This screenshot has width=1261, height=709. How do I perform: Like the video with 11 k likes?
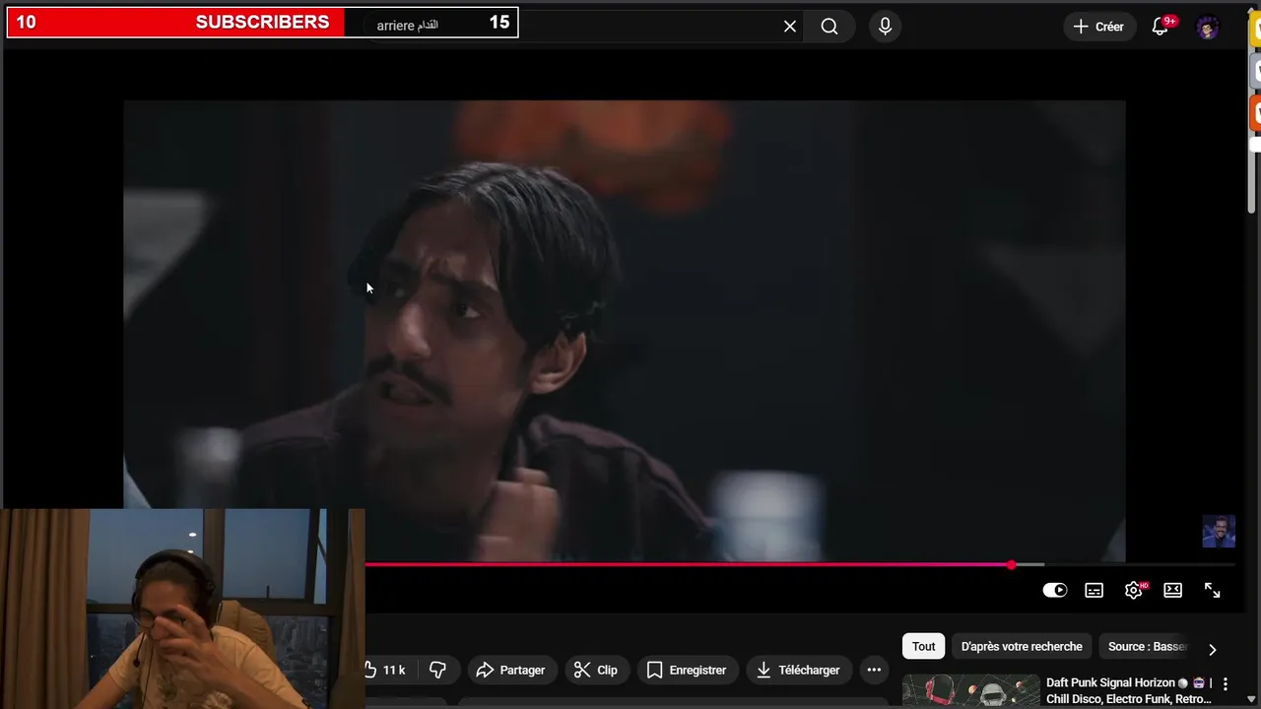[387, 670]
